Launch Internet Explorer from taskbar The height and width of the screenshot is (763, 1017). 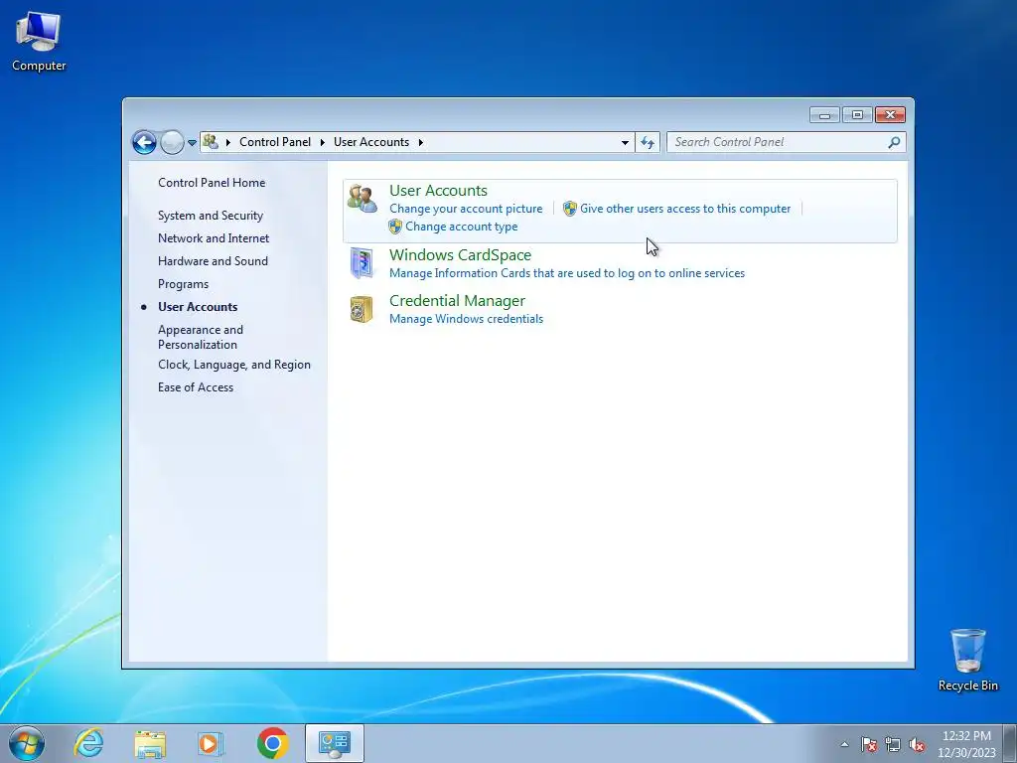coord(88,743)
